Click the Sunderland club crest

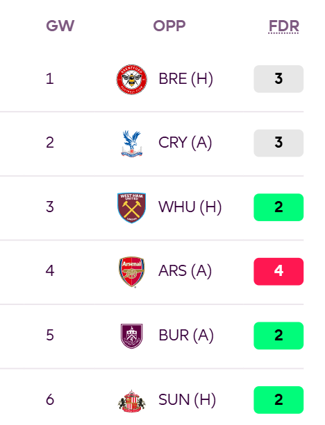132,401
